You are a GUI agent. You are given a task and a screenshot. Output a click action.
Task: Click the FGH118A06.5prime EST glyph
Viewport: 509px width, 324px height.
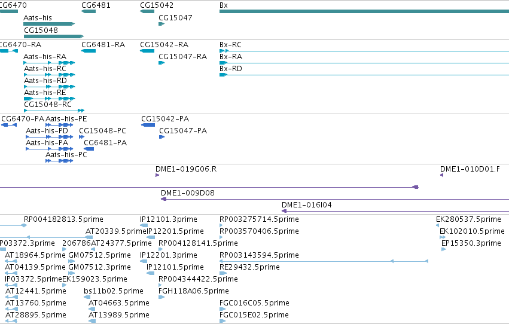coord(161,297)
